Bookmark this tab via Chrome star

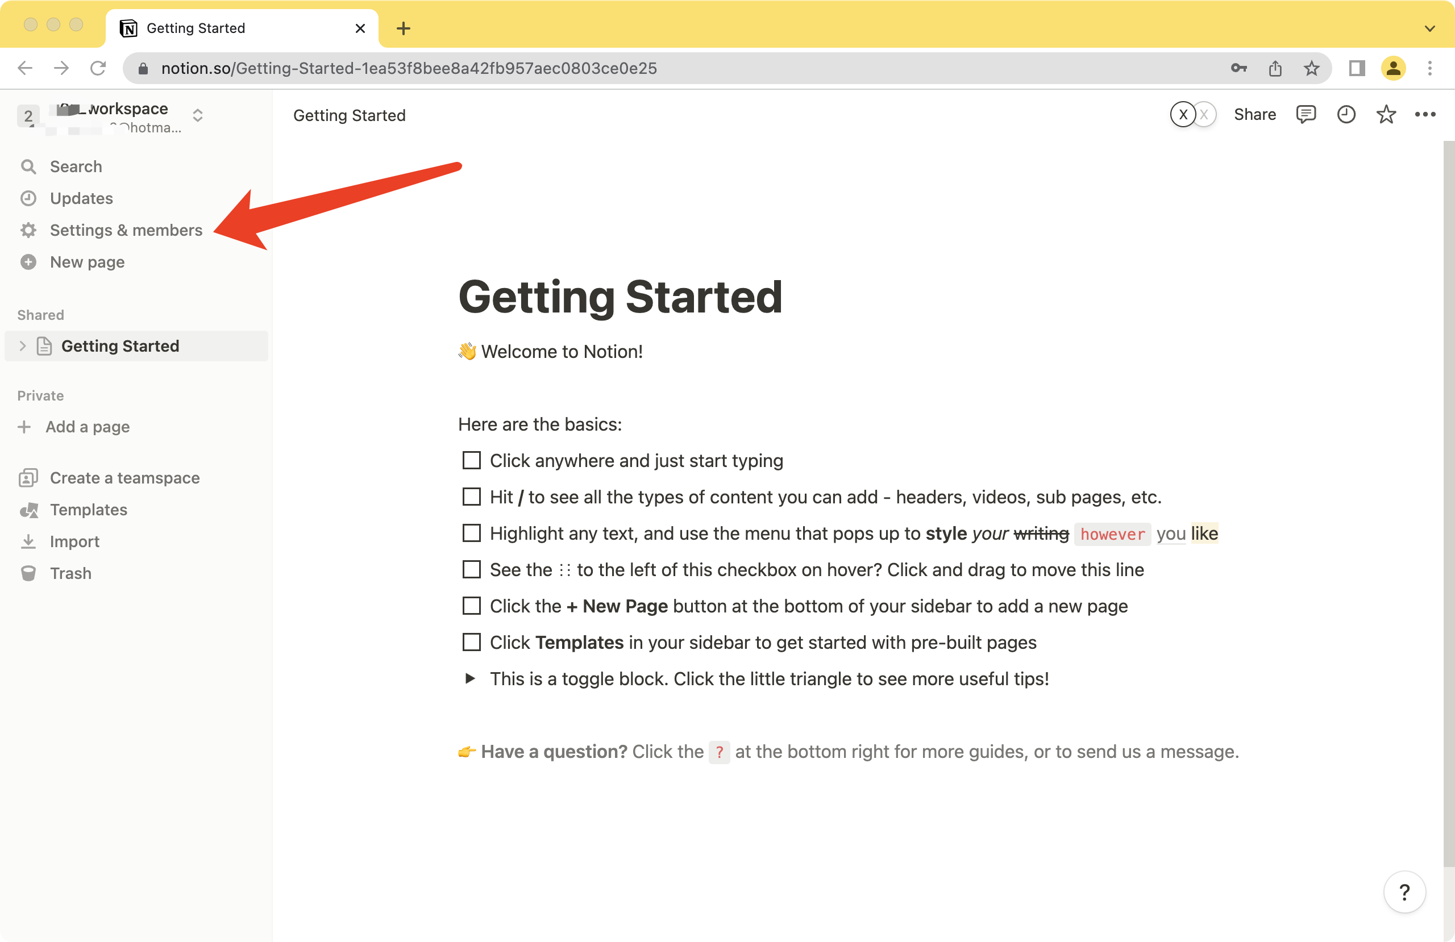pos(1311,68)
